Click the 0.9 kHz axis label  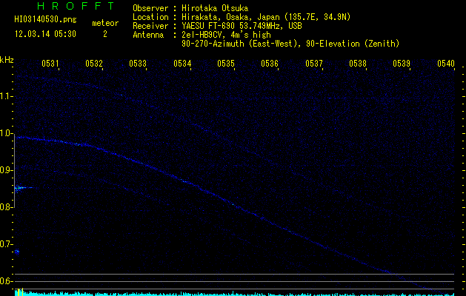[7, 170]
